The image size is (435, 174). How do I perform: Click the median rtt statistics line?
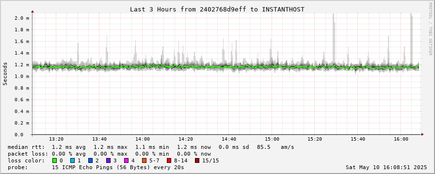click(x=151, y=147)
